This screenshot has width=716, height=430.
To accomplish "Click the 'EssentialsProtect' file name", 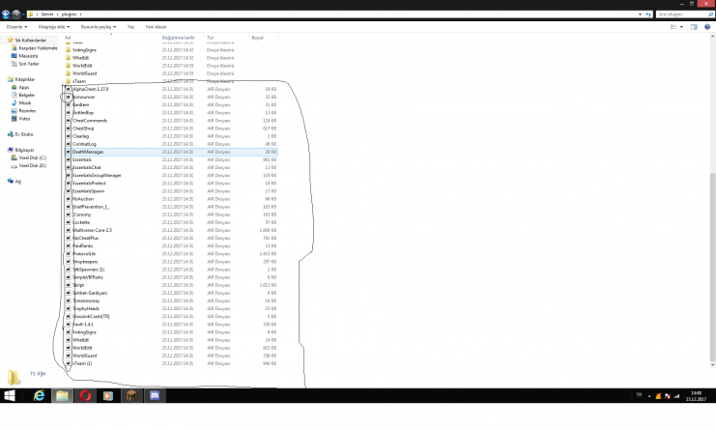I will coord(89,183).
